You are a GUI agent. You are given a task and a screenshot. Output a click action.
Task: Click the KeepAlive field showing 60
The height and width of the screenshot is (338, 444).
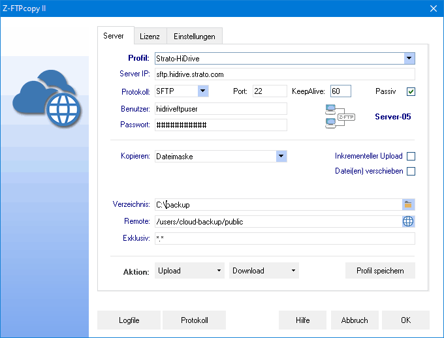(x=341, y=91)
